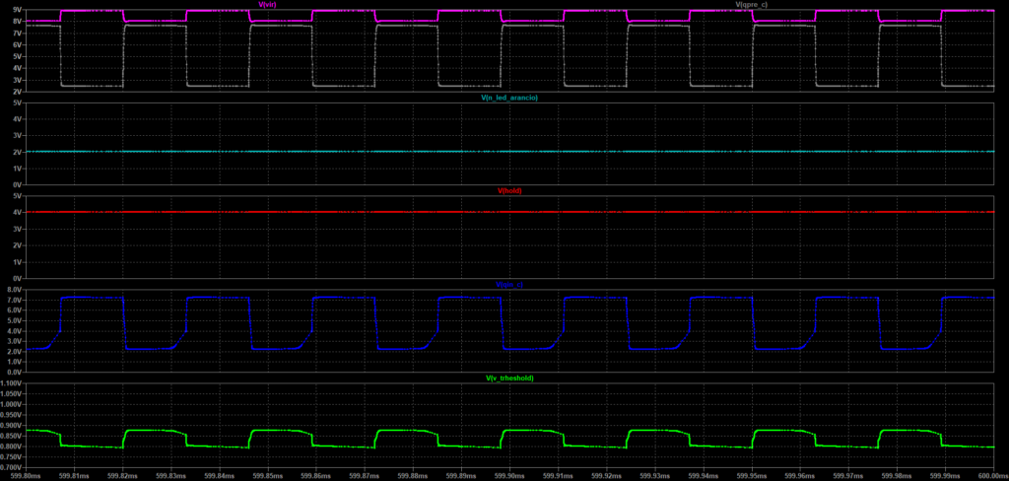Click the 9V vertical axis label
Viewport: 1009px width, 481px height.
(x=18, y=10)
